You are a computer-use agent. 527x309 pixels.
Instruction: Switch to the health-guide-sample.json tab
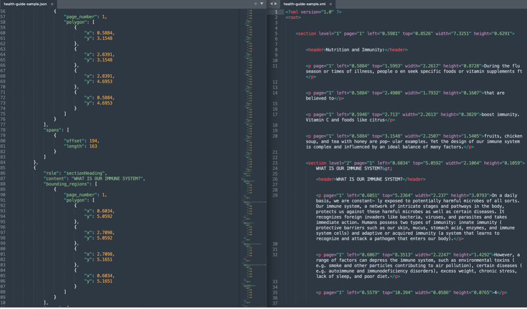pyautogui.click(x=25, y=4)
